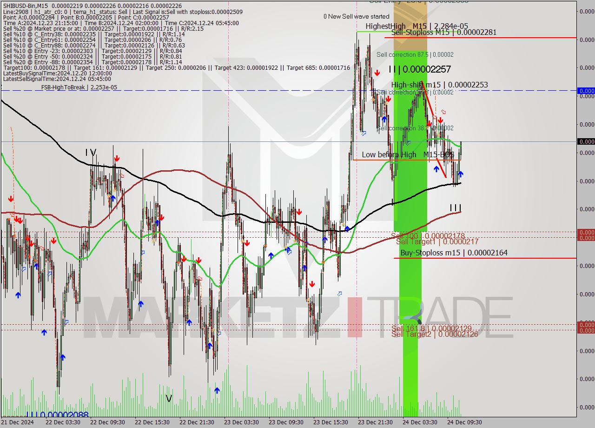The image size is (595, 428).
Task: Click the 'Point A:0.00002284' info line
Action: point(86,17)
